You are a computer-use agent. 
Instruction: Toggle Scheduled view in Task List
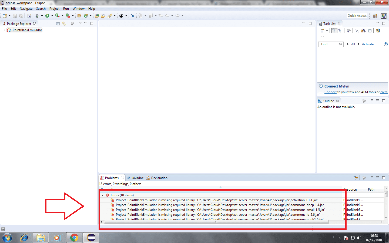(340, 31)
